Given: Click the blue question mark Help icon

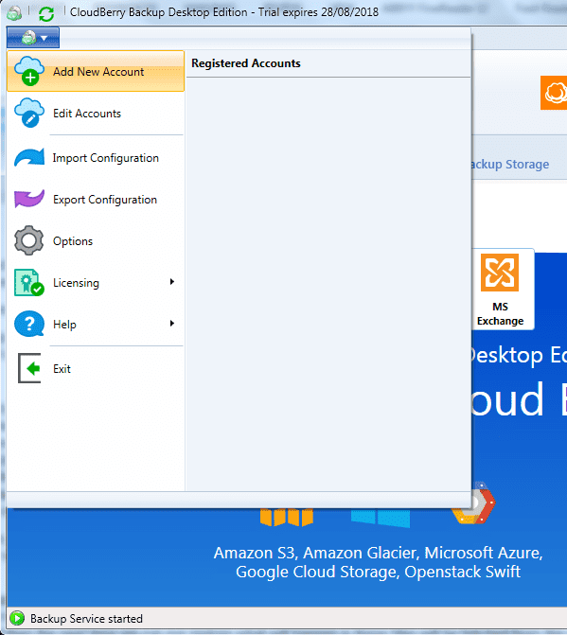Looking at the screenshot, I should click(x=29, y=324).
